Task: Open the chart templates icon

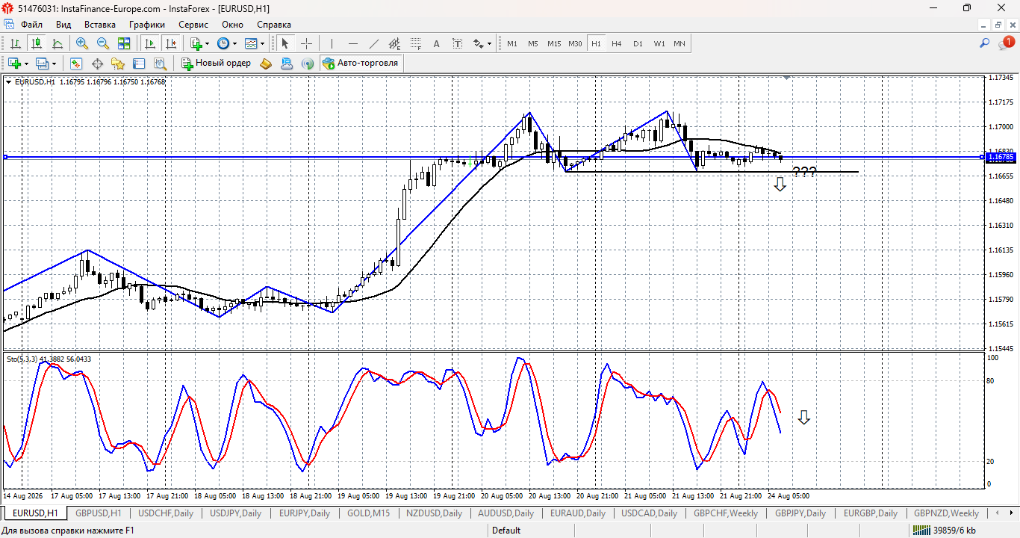Action: (251, 44)
